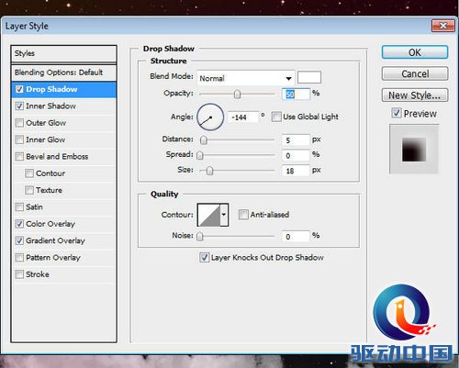Click the Distance pixel field
This screenshot has width=459, height=368.
tap(296, 140)
